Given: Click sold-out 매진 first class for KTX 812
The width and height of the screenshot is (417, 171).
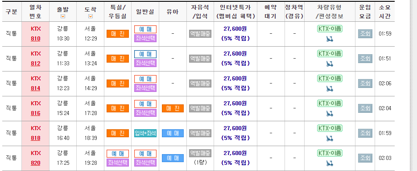Looking at the screenshot, I should [118, 59].
